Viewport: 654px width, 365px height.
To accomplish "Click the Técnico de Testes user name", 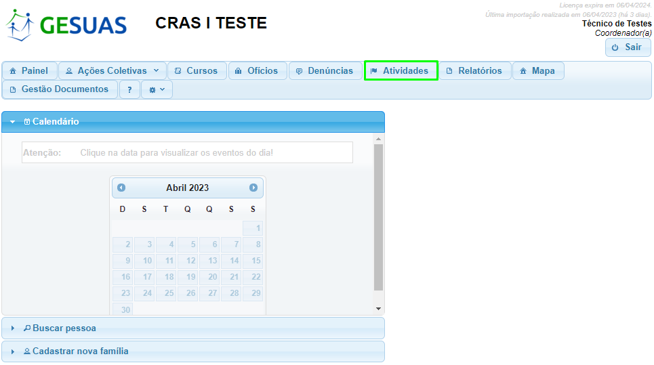I will pos(617,24).
